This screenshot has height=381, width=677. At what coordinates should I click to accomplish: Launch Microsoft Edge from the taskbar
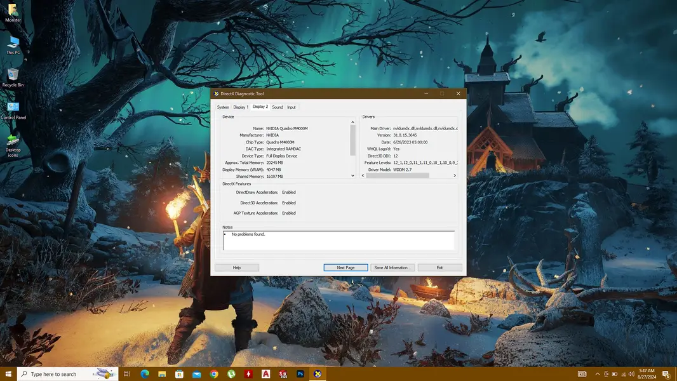tap(145, 373)
